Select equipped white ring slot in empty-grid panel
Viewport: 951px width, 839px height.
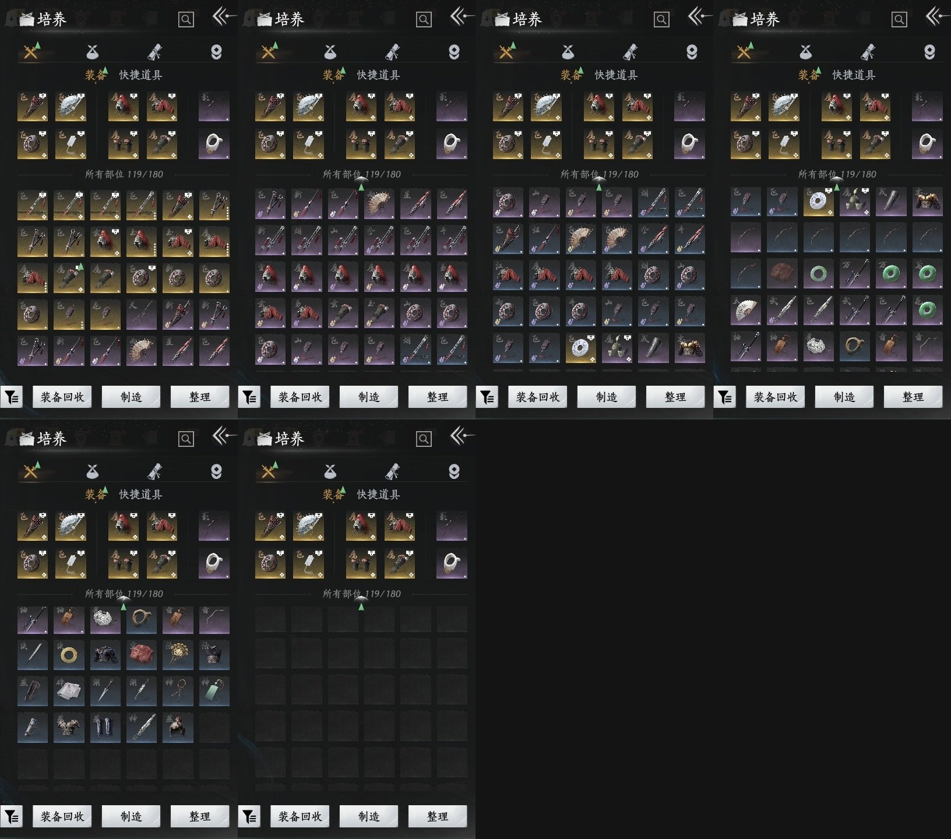(452, 563)
